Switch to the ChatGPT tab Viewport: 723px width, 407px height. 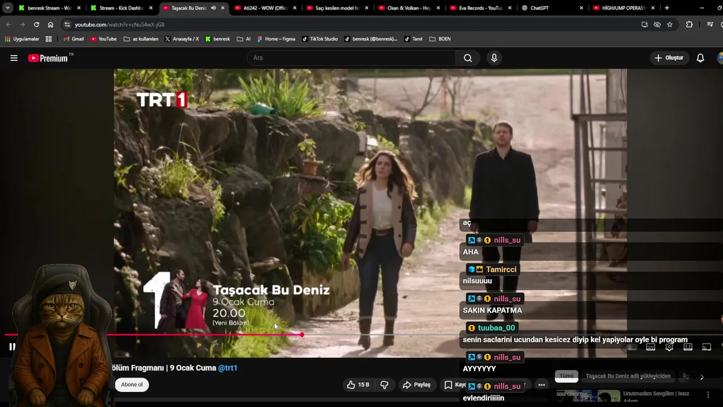pyautogui.click(x=552, y=8)
